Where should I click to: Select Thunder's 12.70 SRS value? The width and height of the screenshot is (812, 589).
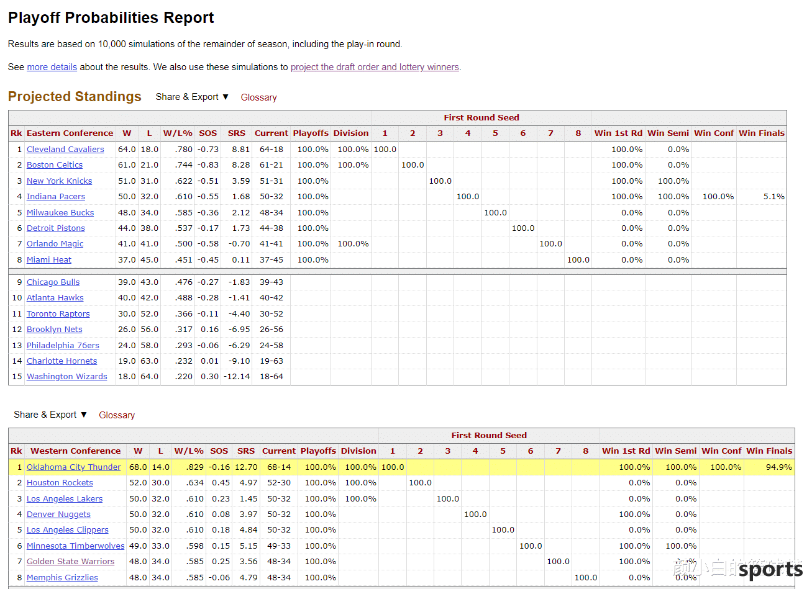[x=246, y=467]
